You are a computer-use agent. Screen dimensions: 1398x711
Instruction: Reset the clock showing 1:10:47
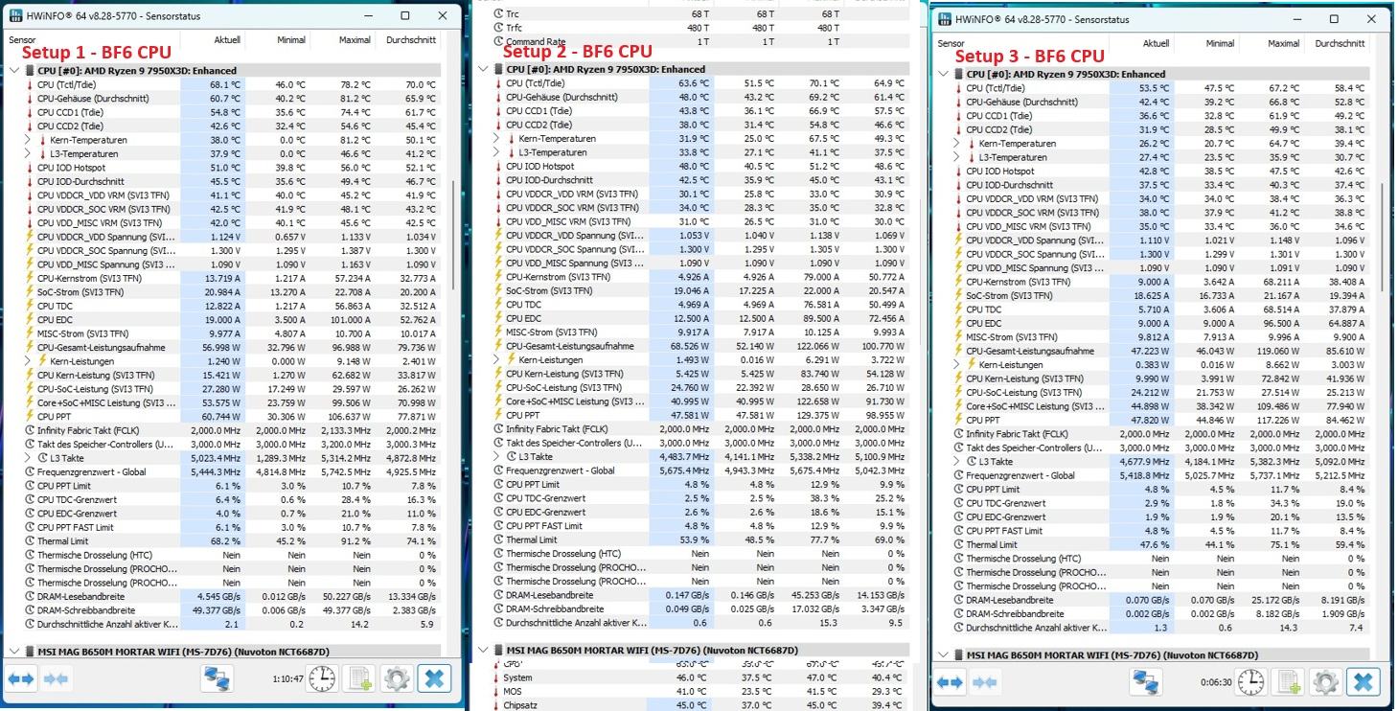tap(323, 679)
